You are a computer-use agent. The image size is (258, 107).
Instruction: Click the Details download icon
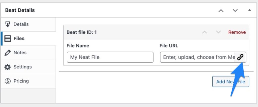[x=8, y=24]
